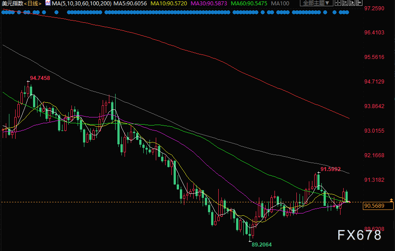Click the MA(5,10,30,60,100,200) indicator label

[x=82, y=3]
